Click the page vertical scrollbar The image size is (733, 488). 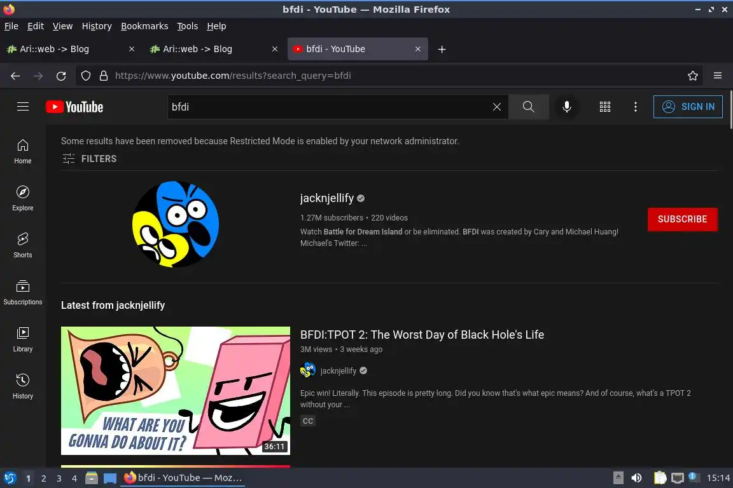coord(730,109)
